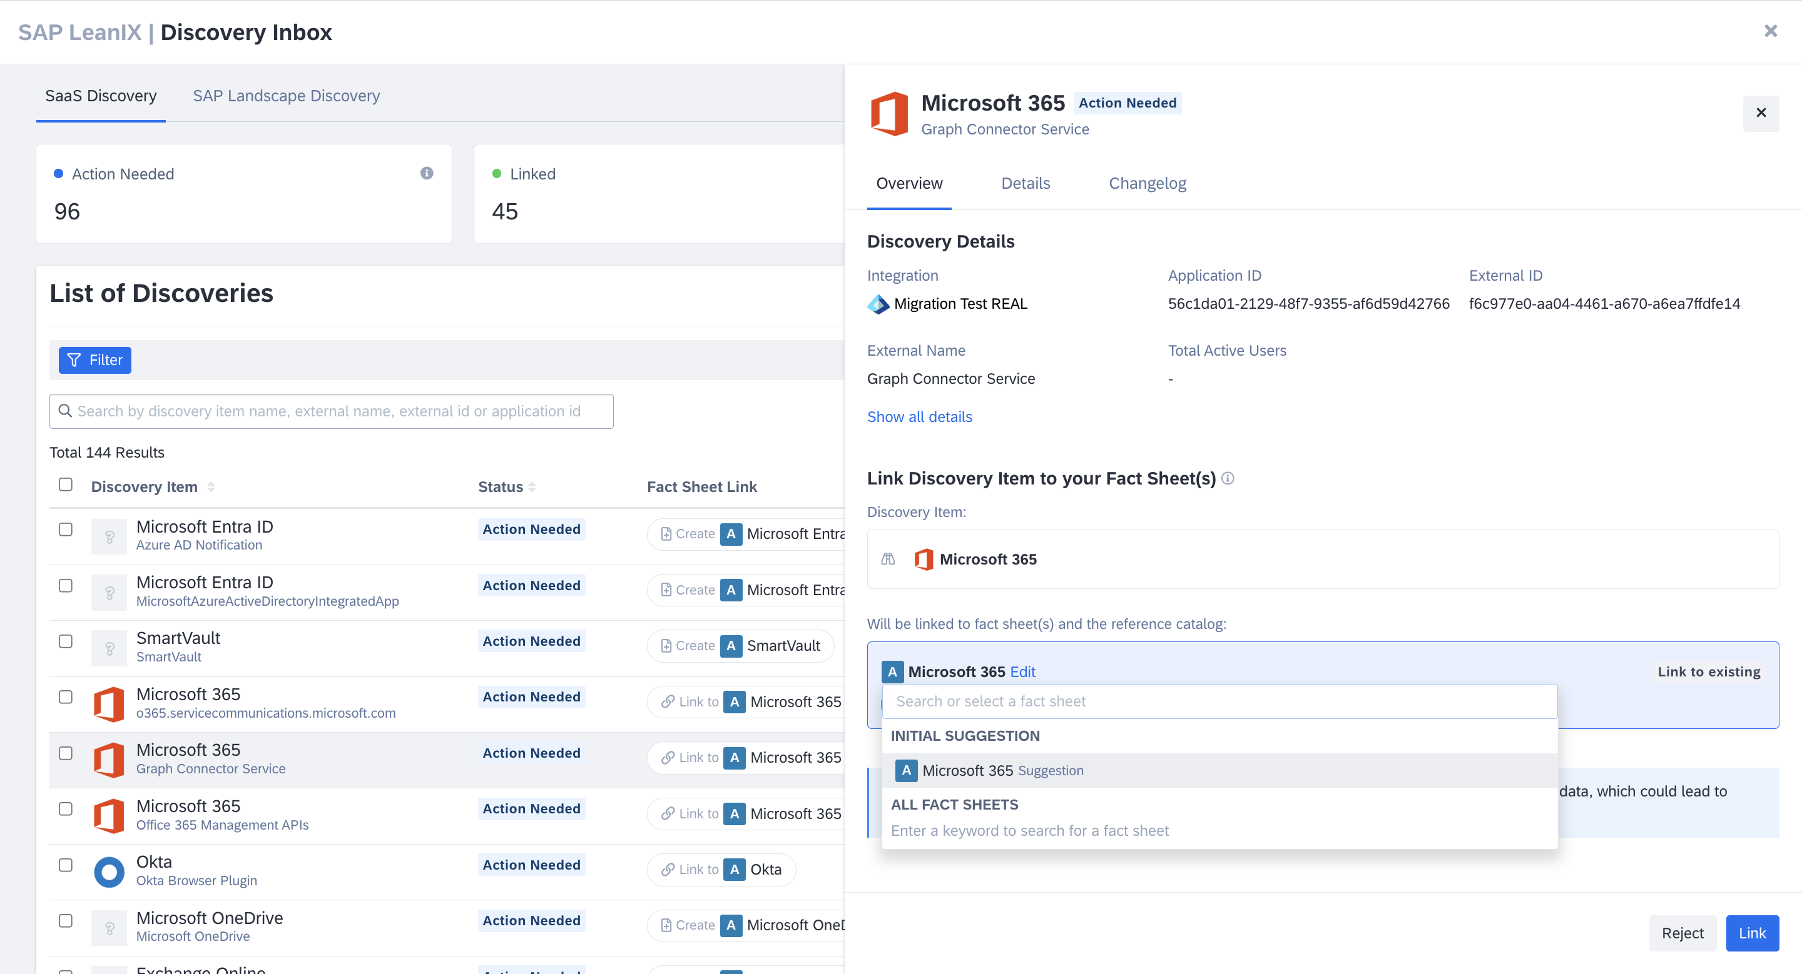This screenshot has width=1802, height=974.
Task: Click placeholder icon for SmartVault row
Action: pos(109,648)
